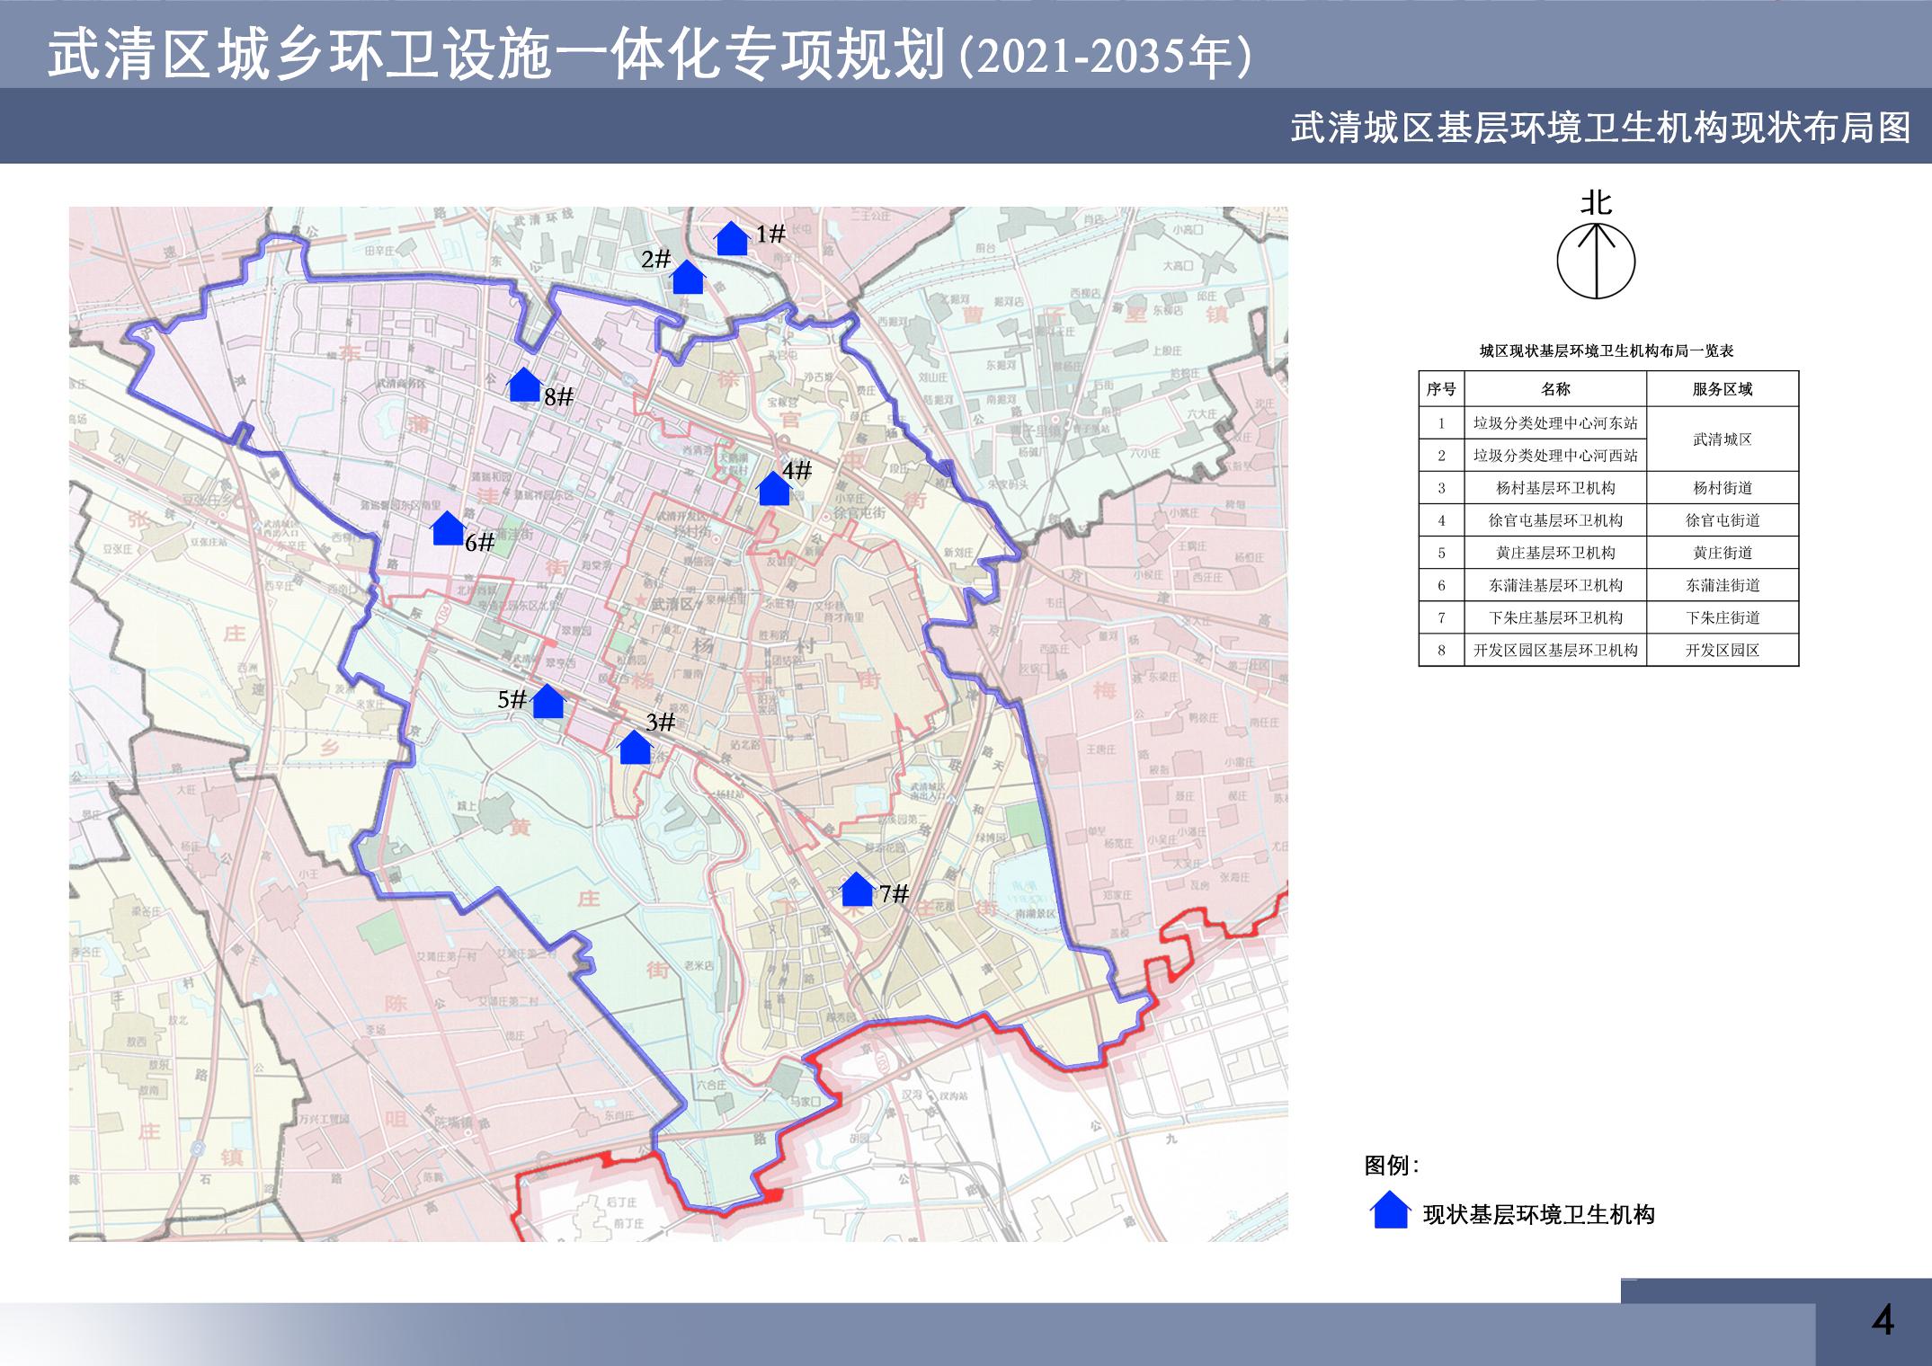The width and height of the screenshot is (1932, 1366).
Task: Click subtitle 武清城区基层环境卫生机构现状布局图
Action: point(1600,129)
